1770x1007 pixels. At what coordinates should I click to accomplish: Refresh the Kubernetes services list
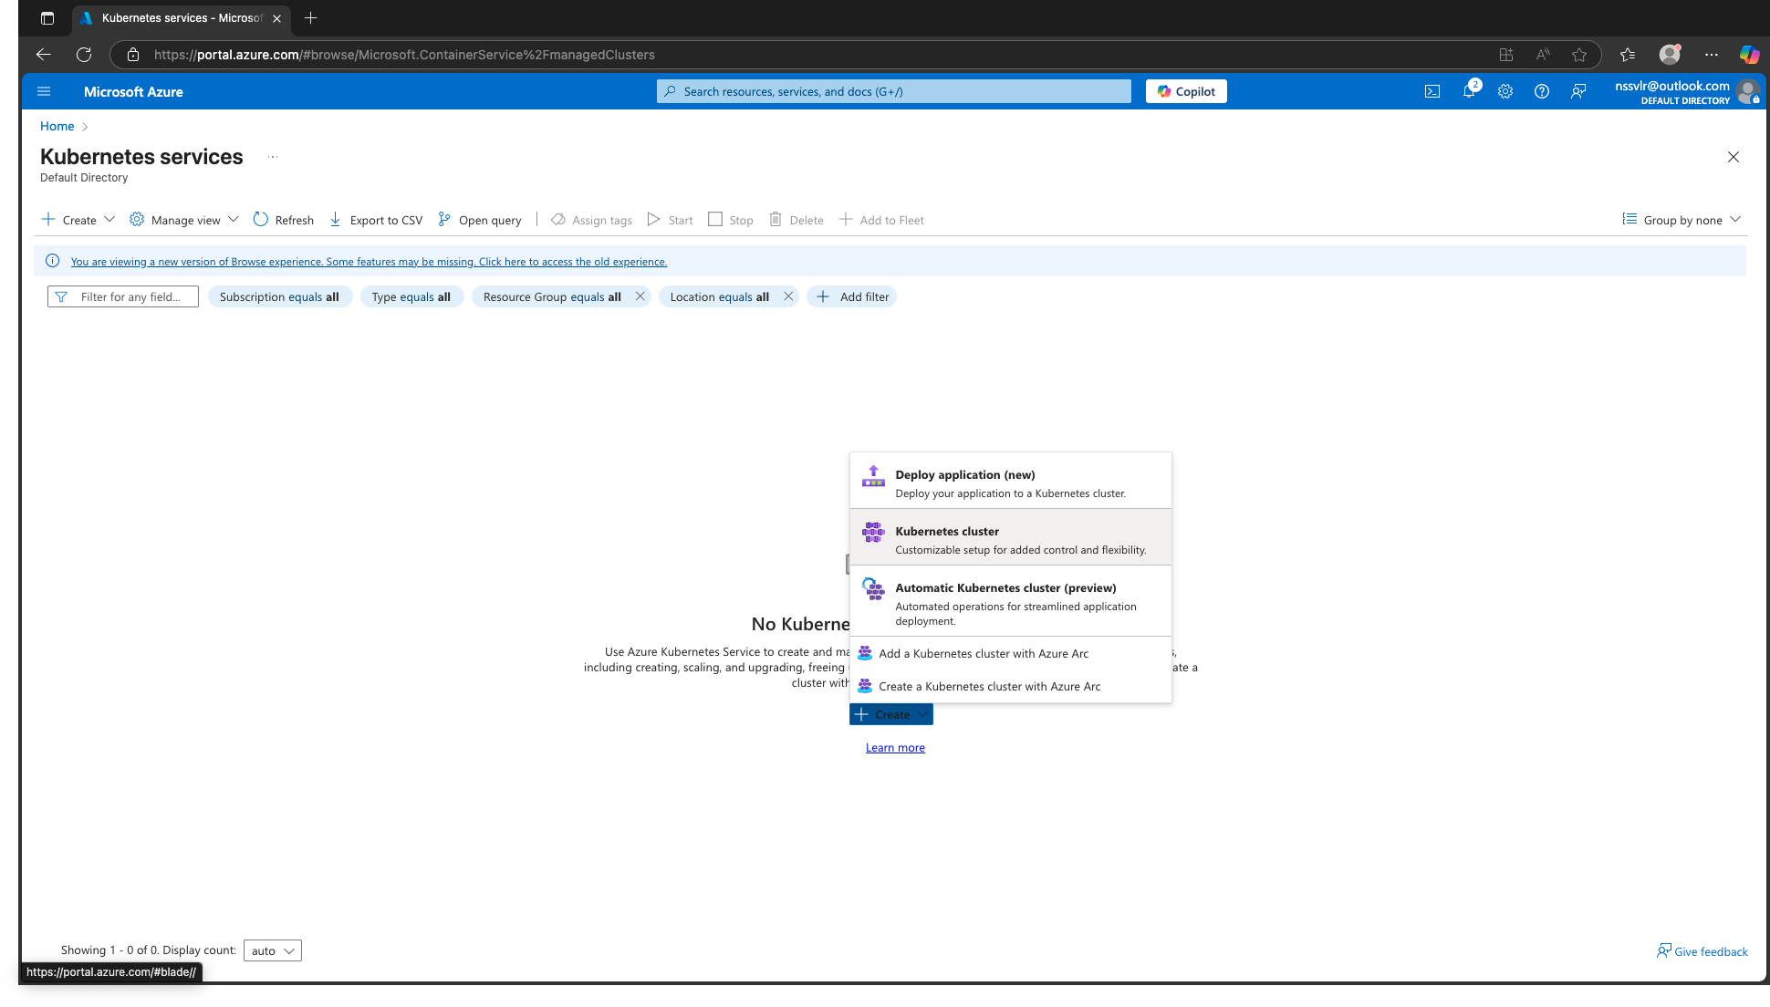pyautogui.click(x=283, y=220)
